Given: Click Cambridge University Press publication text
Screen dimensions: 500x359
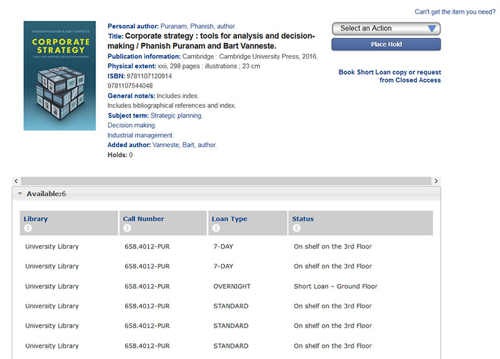Looking at the screenshot, I should click(x=250, y=56).
